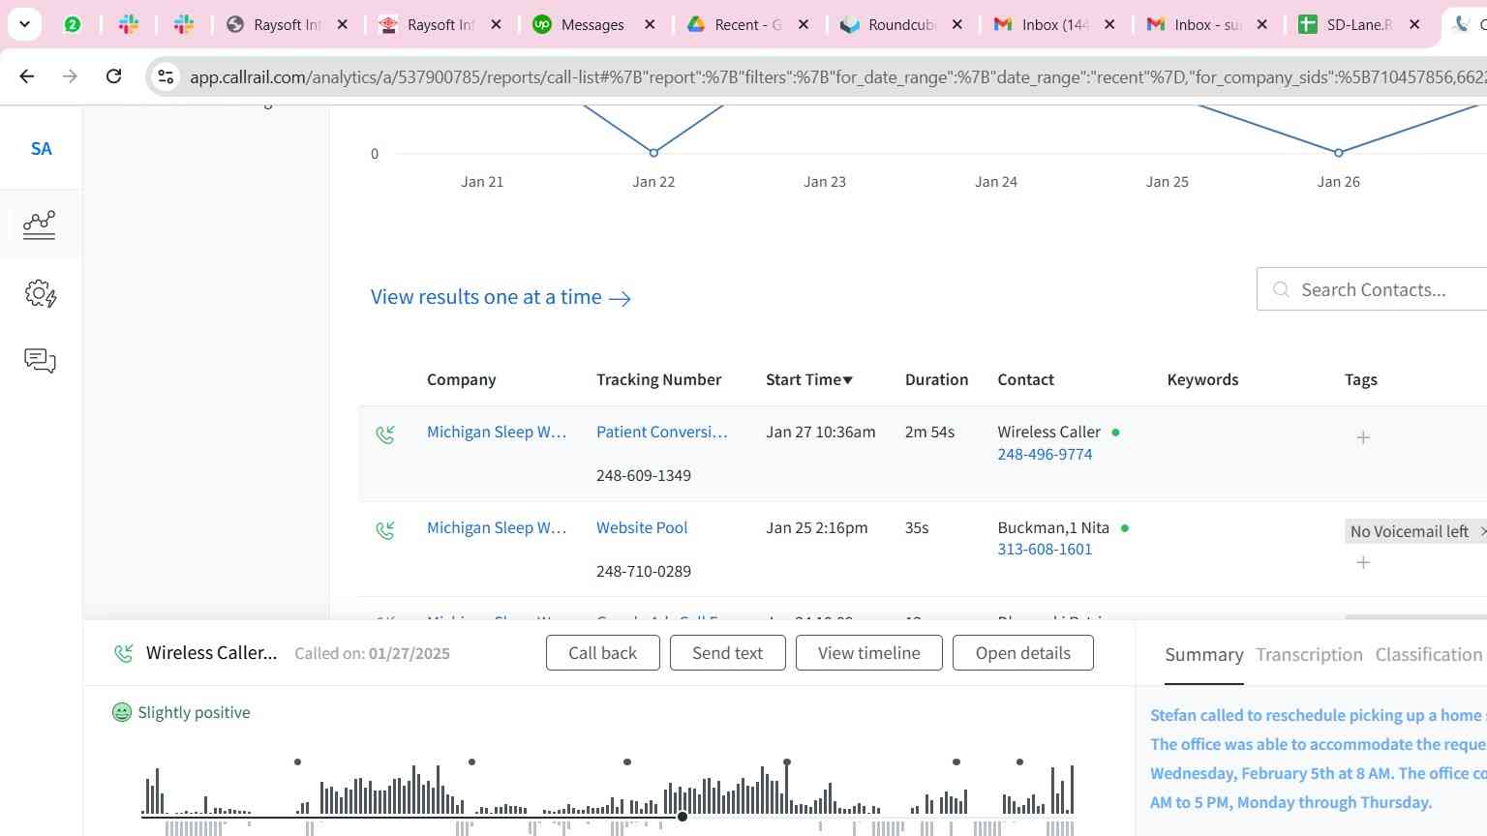Select the Jan 26 chart data point
Screen dimensions: 1487x836
click(x=1339, y=153)
